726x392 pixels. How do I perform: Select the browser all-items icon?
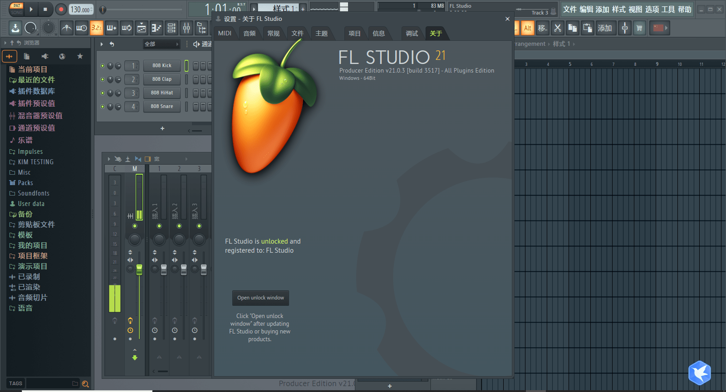pos(9,56)
